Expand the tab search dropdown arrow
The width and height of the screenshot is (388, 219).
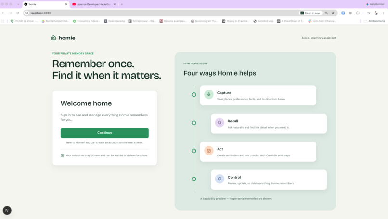(x=18, y=4)
